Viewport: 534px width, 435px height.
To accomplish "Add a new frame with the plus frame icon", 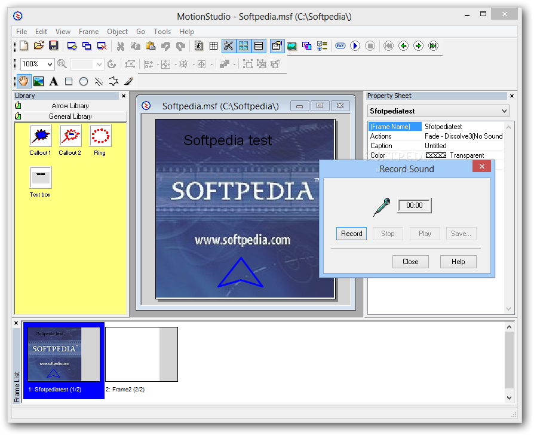I will tap(72, 45).
